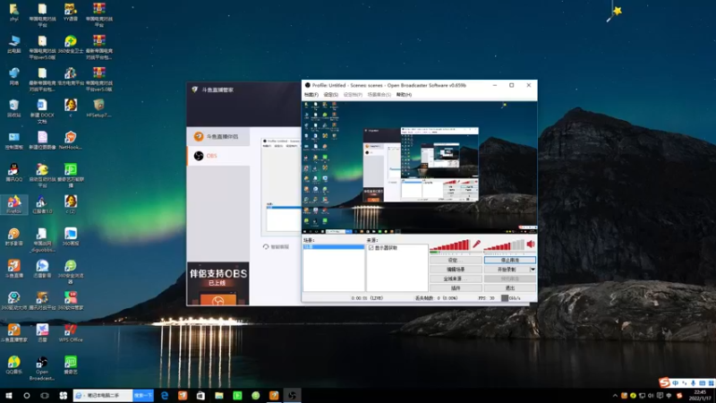
Task: Toggle the microphone mute icon in OBS
Action: [x=477, y=244]
